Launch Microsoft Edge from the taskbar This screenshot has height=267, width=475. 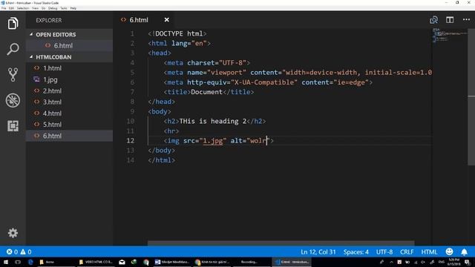[x=30, y=262]
